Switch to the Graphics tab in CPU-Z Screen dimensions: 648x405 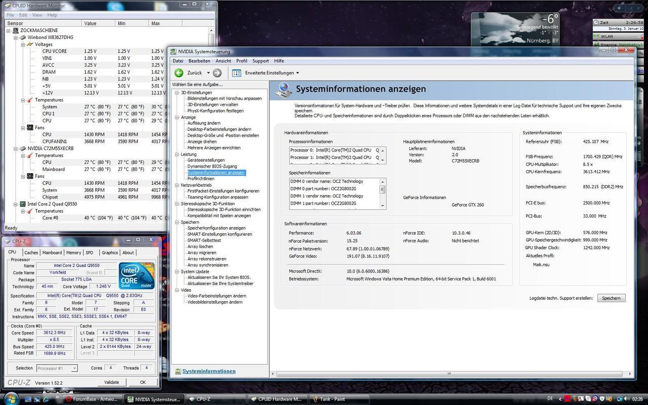109,252
